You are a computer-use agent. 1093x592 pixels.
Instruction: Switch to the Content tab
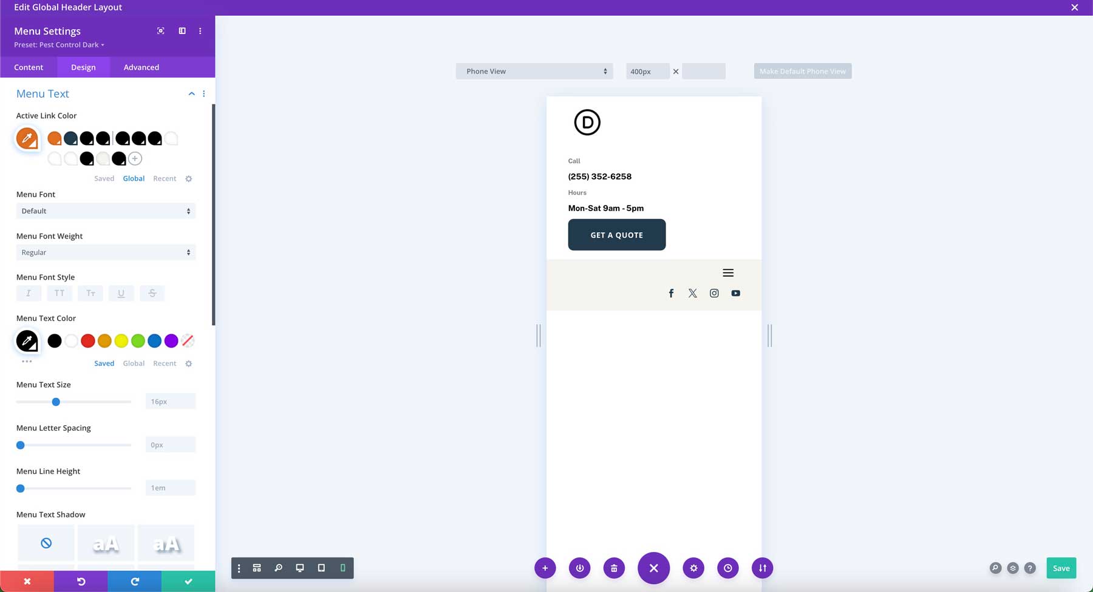[x=28, y=67]
